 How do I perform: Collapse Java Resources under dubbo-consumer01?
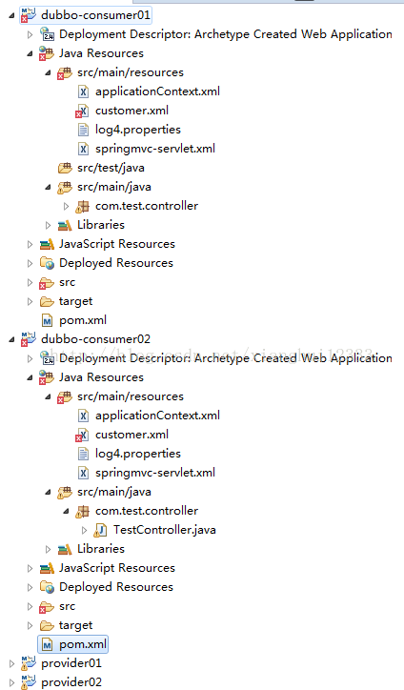click(x=30, y=53)
